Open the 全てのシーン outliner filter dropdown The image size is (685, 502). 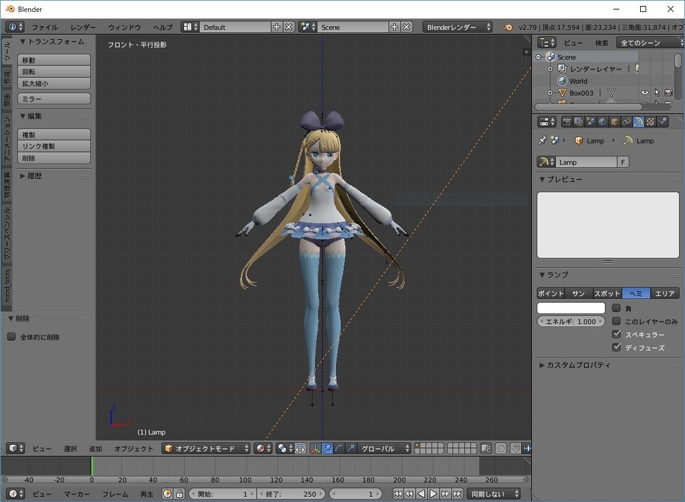pos(649,43)
